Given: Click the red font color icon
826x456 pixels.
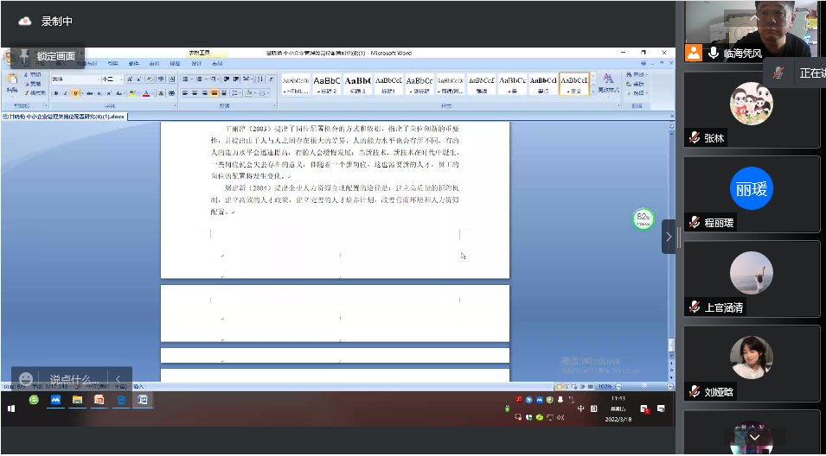Looking at the screenshot, I should tap(147, 93).
